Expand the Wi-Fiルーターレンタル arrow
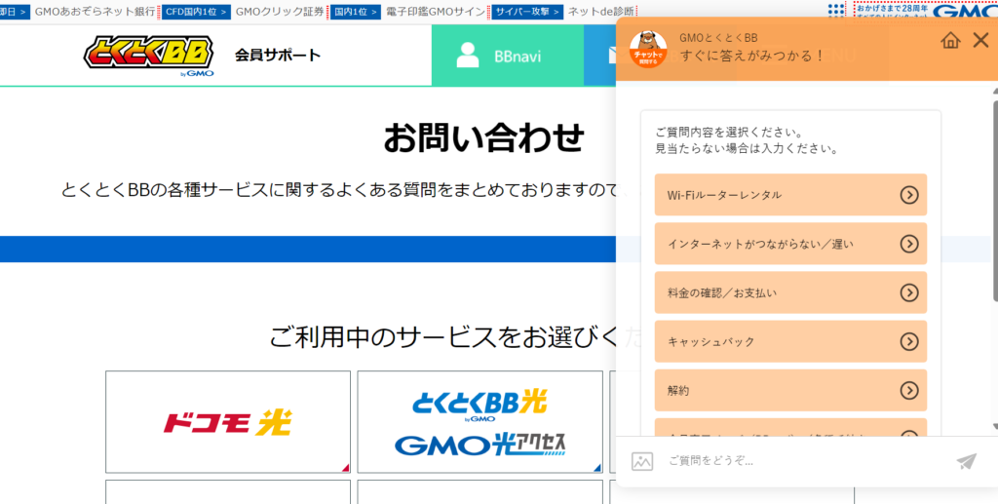998x504 pixels. (908, 195)
